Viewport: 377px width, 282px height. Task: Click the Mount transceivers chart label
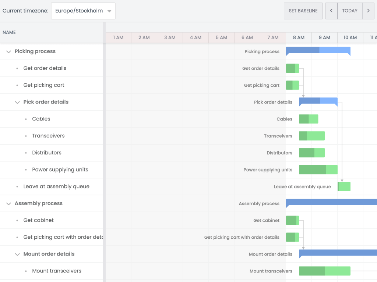click(271, 271)
